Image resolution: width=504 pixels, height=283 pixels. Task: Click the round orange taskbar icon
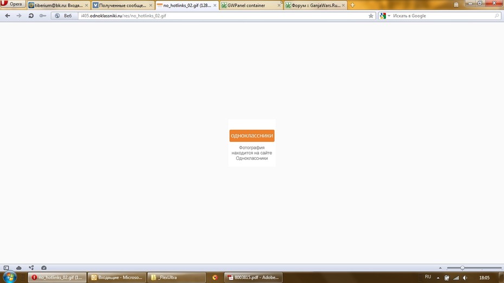pos(215,278)
